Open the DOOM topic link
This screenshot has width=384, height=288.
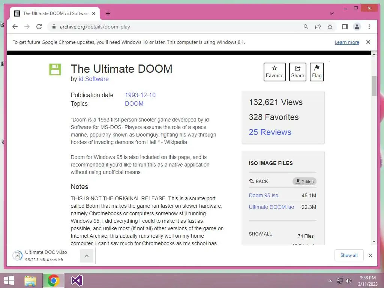point(134,103)
